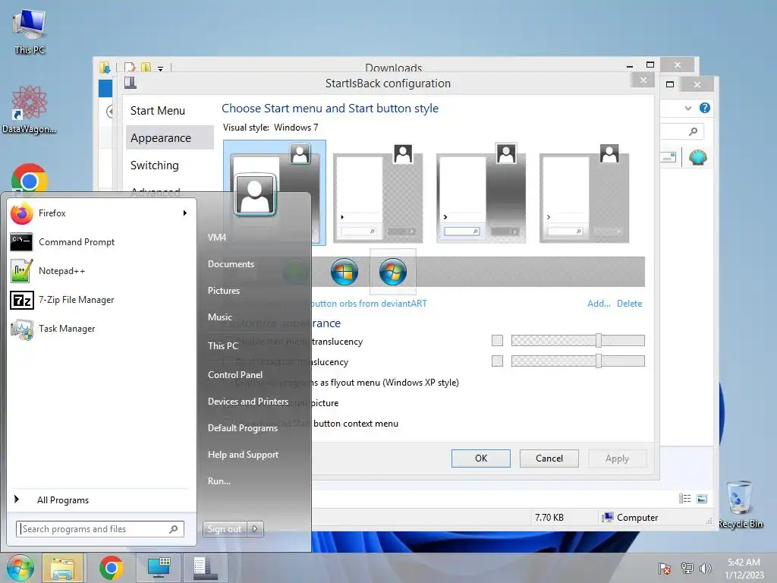777x583 pixels.
Task: Select the third gradient Start menu style
Action: pos(481,194)
